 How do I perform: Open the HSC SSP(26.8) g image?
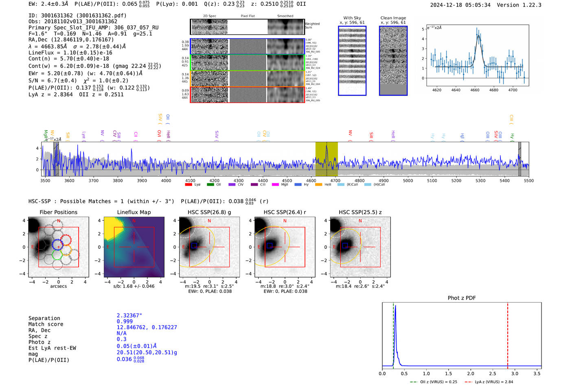209,247
